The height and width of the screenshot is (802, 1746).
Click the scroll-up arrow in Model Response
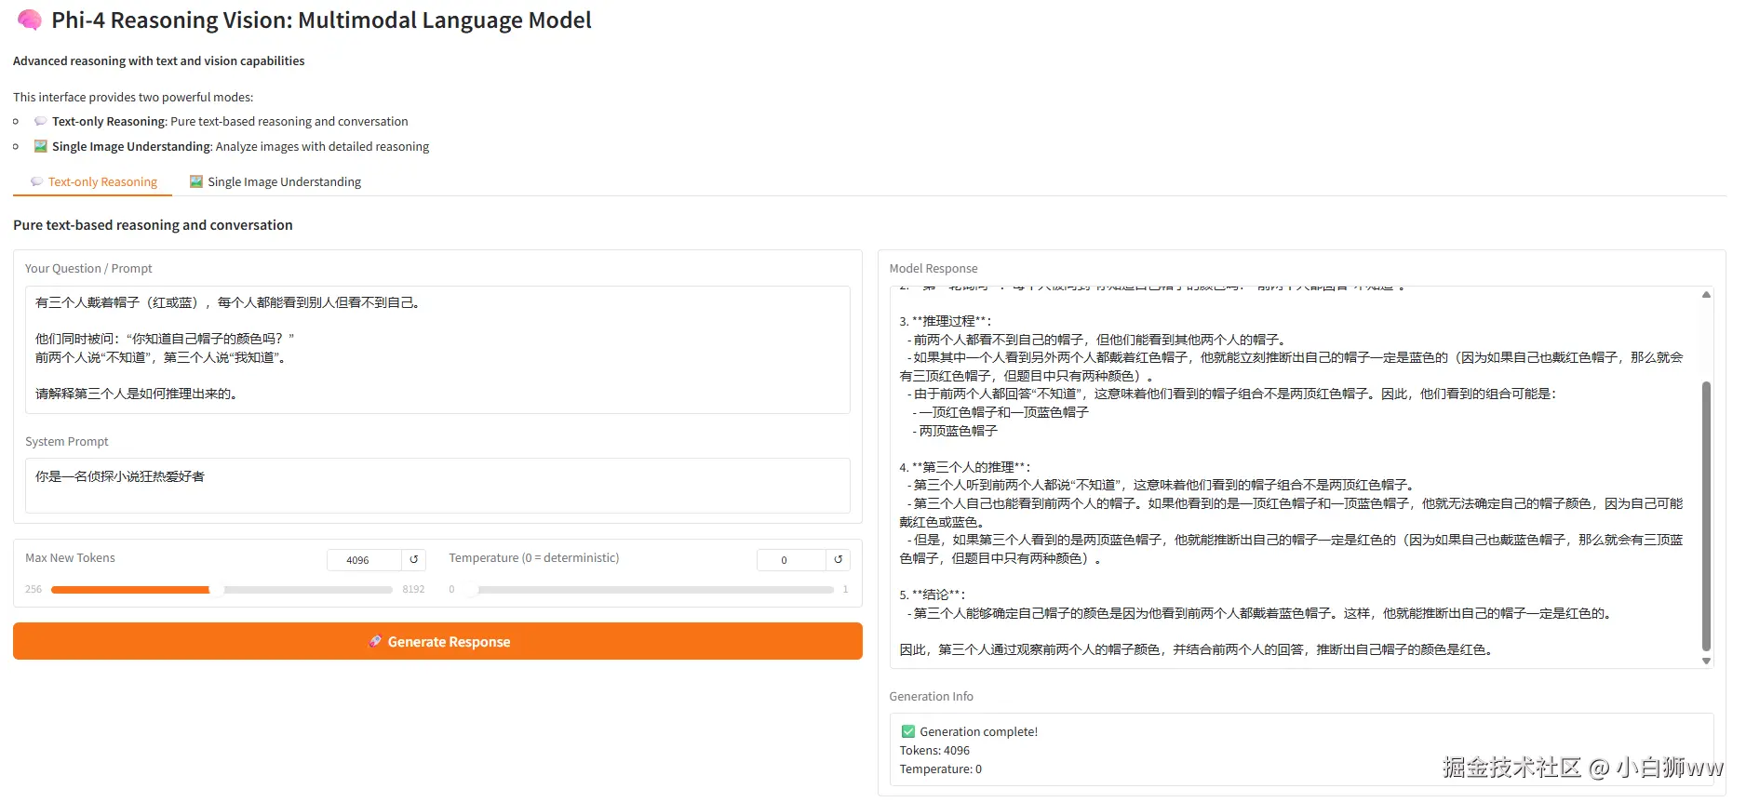coord(1706,295)
